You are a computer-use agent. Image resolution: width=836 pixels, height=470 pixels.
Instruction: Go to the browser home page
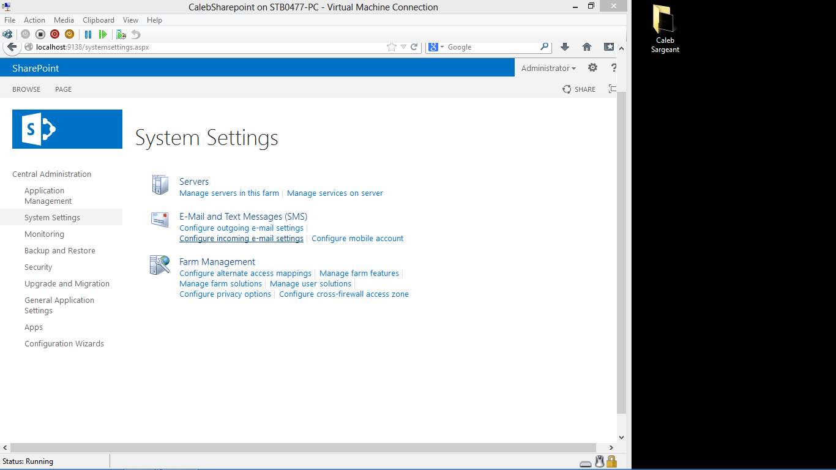click(587, 47)
